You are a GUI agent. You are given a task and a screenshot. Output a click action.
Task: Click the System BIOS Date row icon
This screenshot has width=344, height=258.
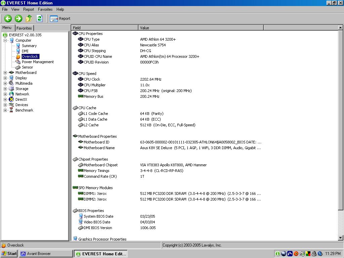click(x=81, y=216)
